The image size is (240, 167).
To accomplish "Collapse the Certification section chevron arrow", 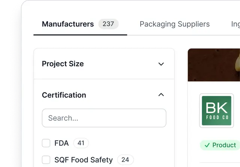I will [x=161, y=95].
